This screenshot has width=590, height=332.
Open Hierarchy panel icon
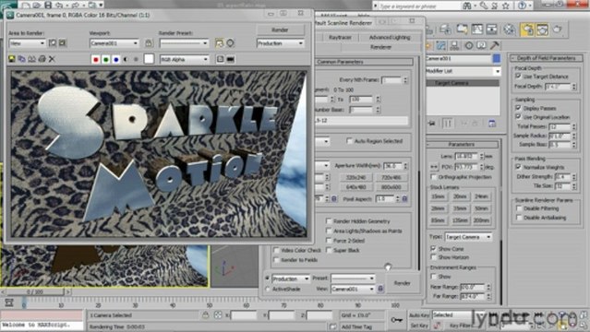pos(454,45)
